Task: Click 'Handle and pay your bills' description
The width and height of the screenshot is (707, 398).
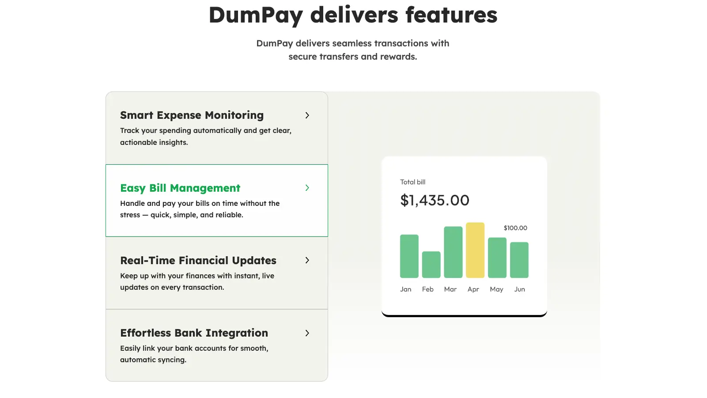Action: tap(200, 209)
